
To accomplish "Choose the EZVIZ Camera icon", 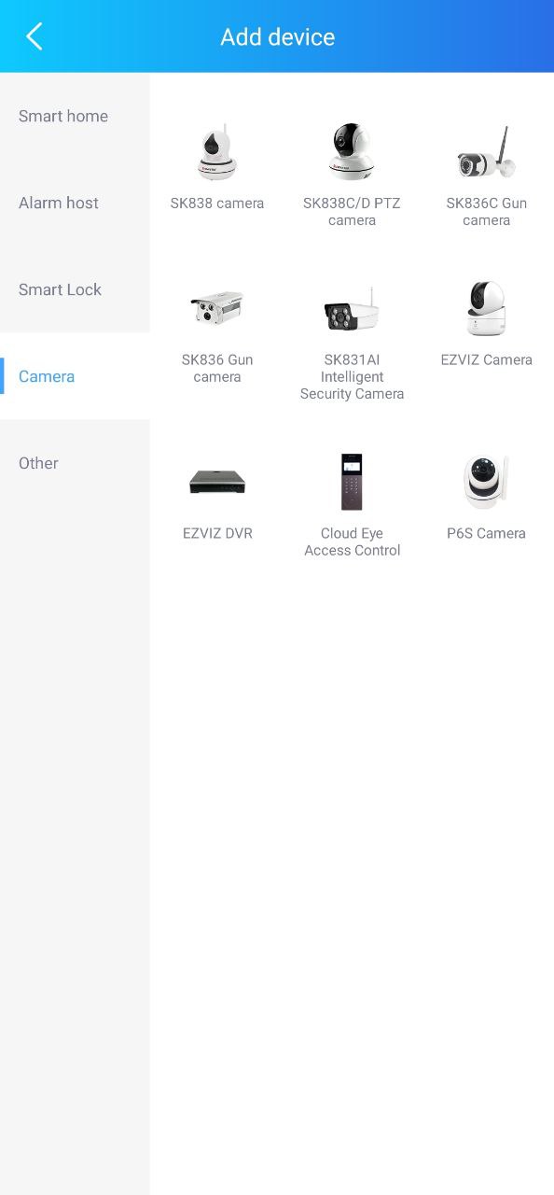I will tap(486, 308).
